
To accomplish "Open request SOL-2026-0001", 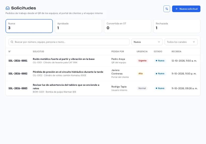I will click(18, 61).
